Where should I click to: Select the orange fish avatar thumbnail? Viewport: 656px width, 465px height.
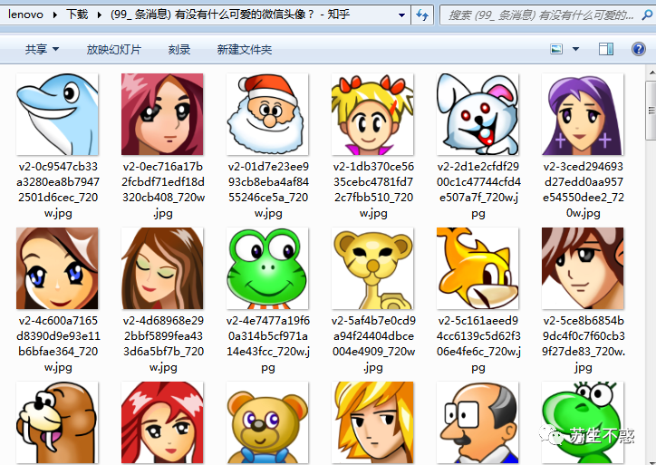478,268
